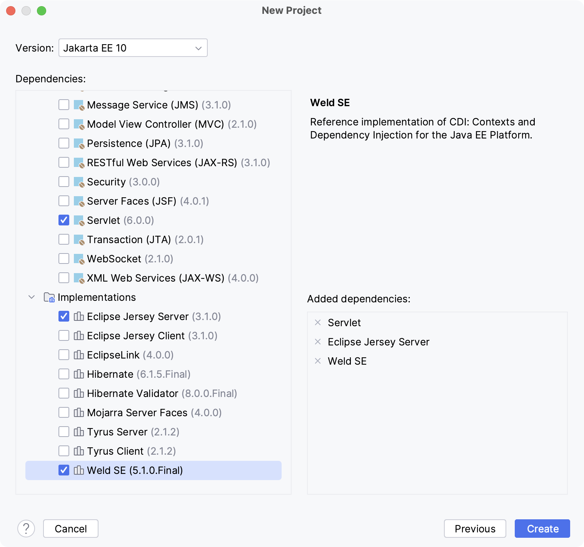Viewport: 584px width, 547px height.
Task: Tick the XML Web Services (JAX-WS) checkbox
Action: click(x=64, y=278)
